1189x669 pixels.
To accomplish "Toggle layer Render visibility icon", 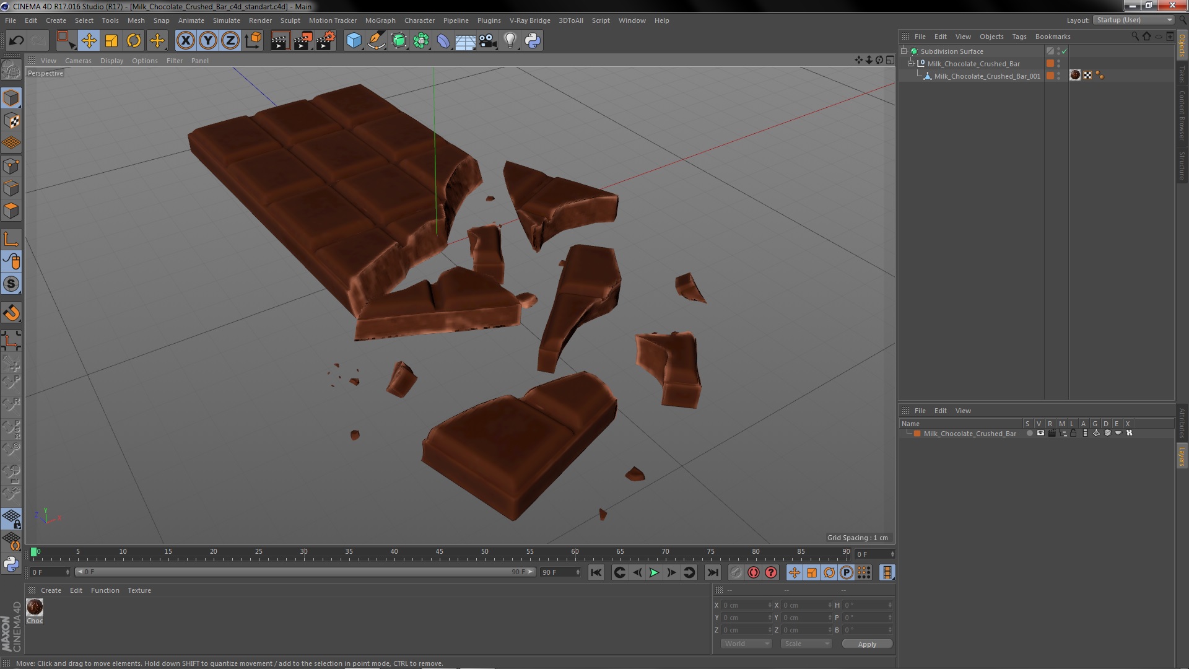I will [x=1052, y=434].
